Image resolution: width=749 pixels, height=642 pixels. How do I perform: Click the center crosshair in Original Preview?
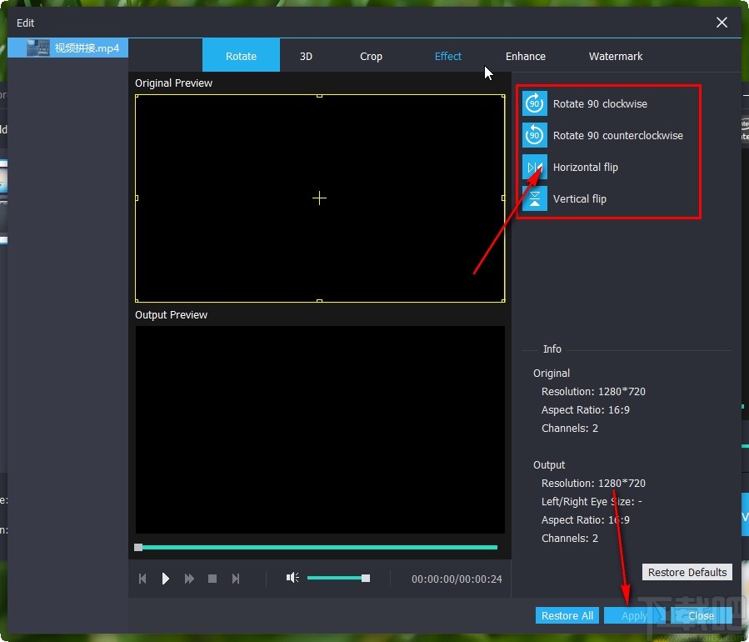click(319, 198)
